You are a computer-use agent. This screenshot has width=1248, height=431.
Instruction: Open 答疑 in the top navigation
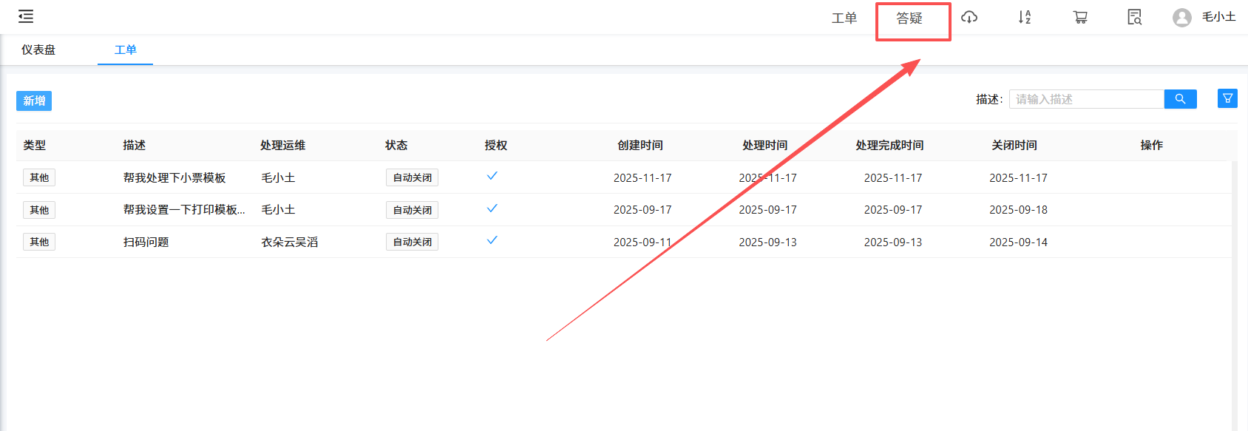[909, 18]
